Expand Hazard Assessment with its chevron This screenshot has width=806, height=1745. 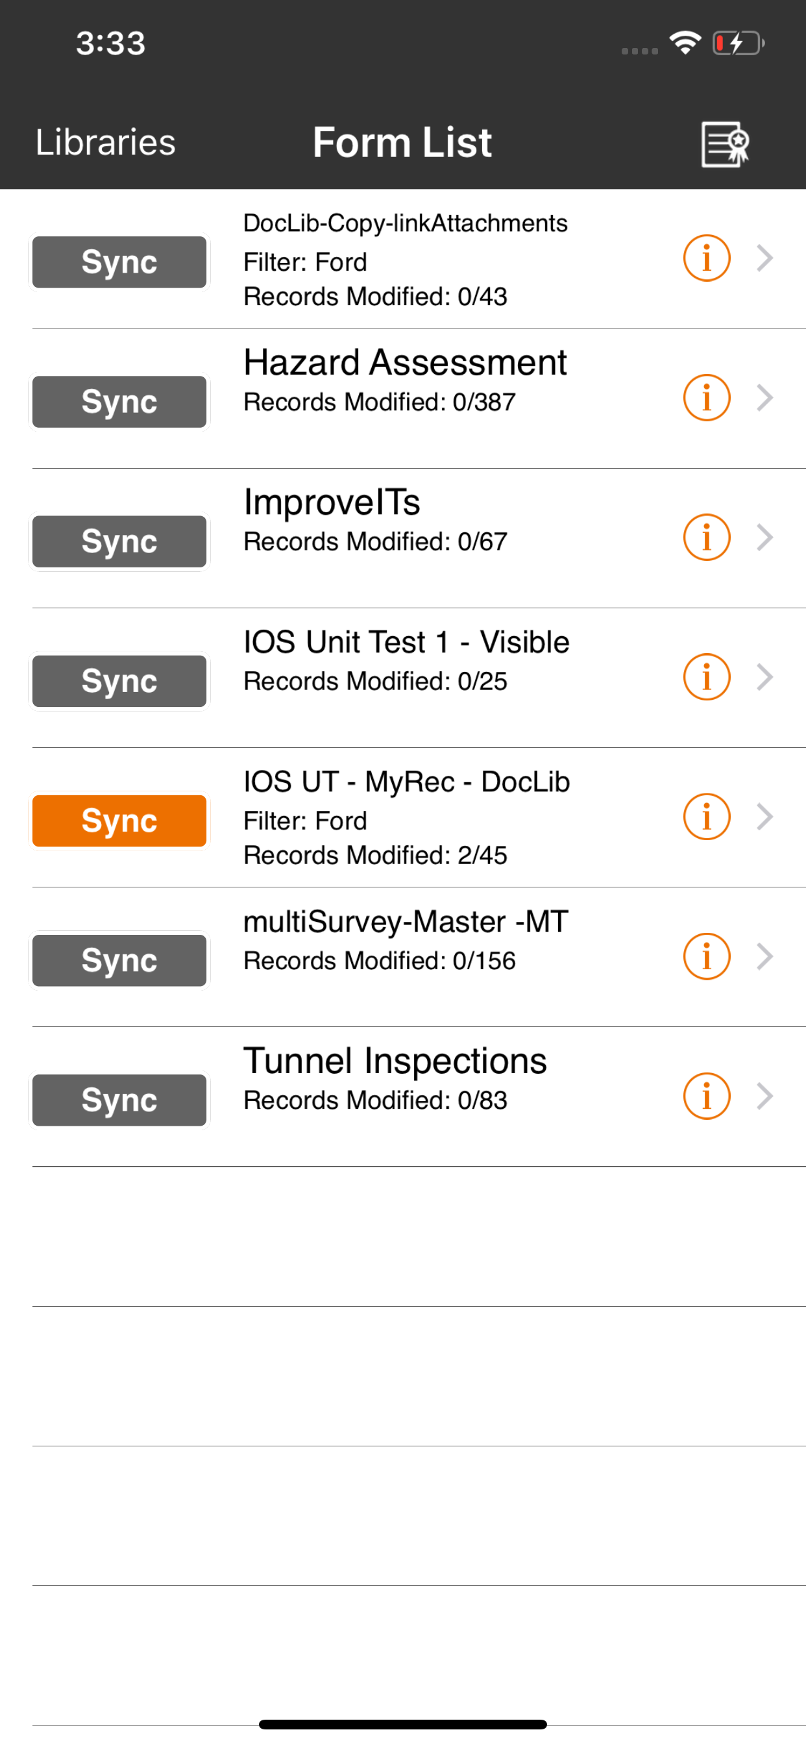(x=764, y=398)
